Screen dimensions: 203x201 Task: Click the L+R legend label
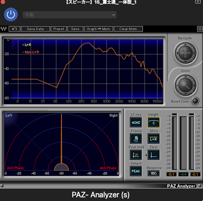(x=28, y=45)
